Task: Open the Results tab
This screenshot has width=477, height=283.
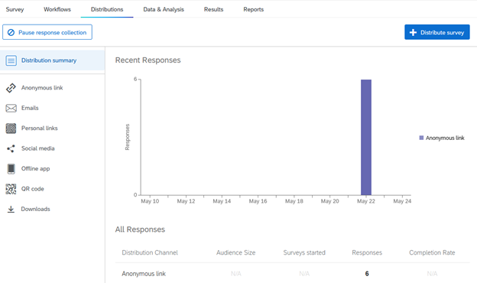Action: (213, 9)
